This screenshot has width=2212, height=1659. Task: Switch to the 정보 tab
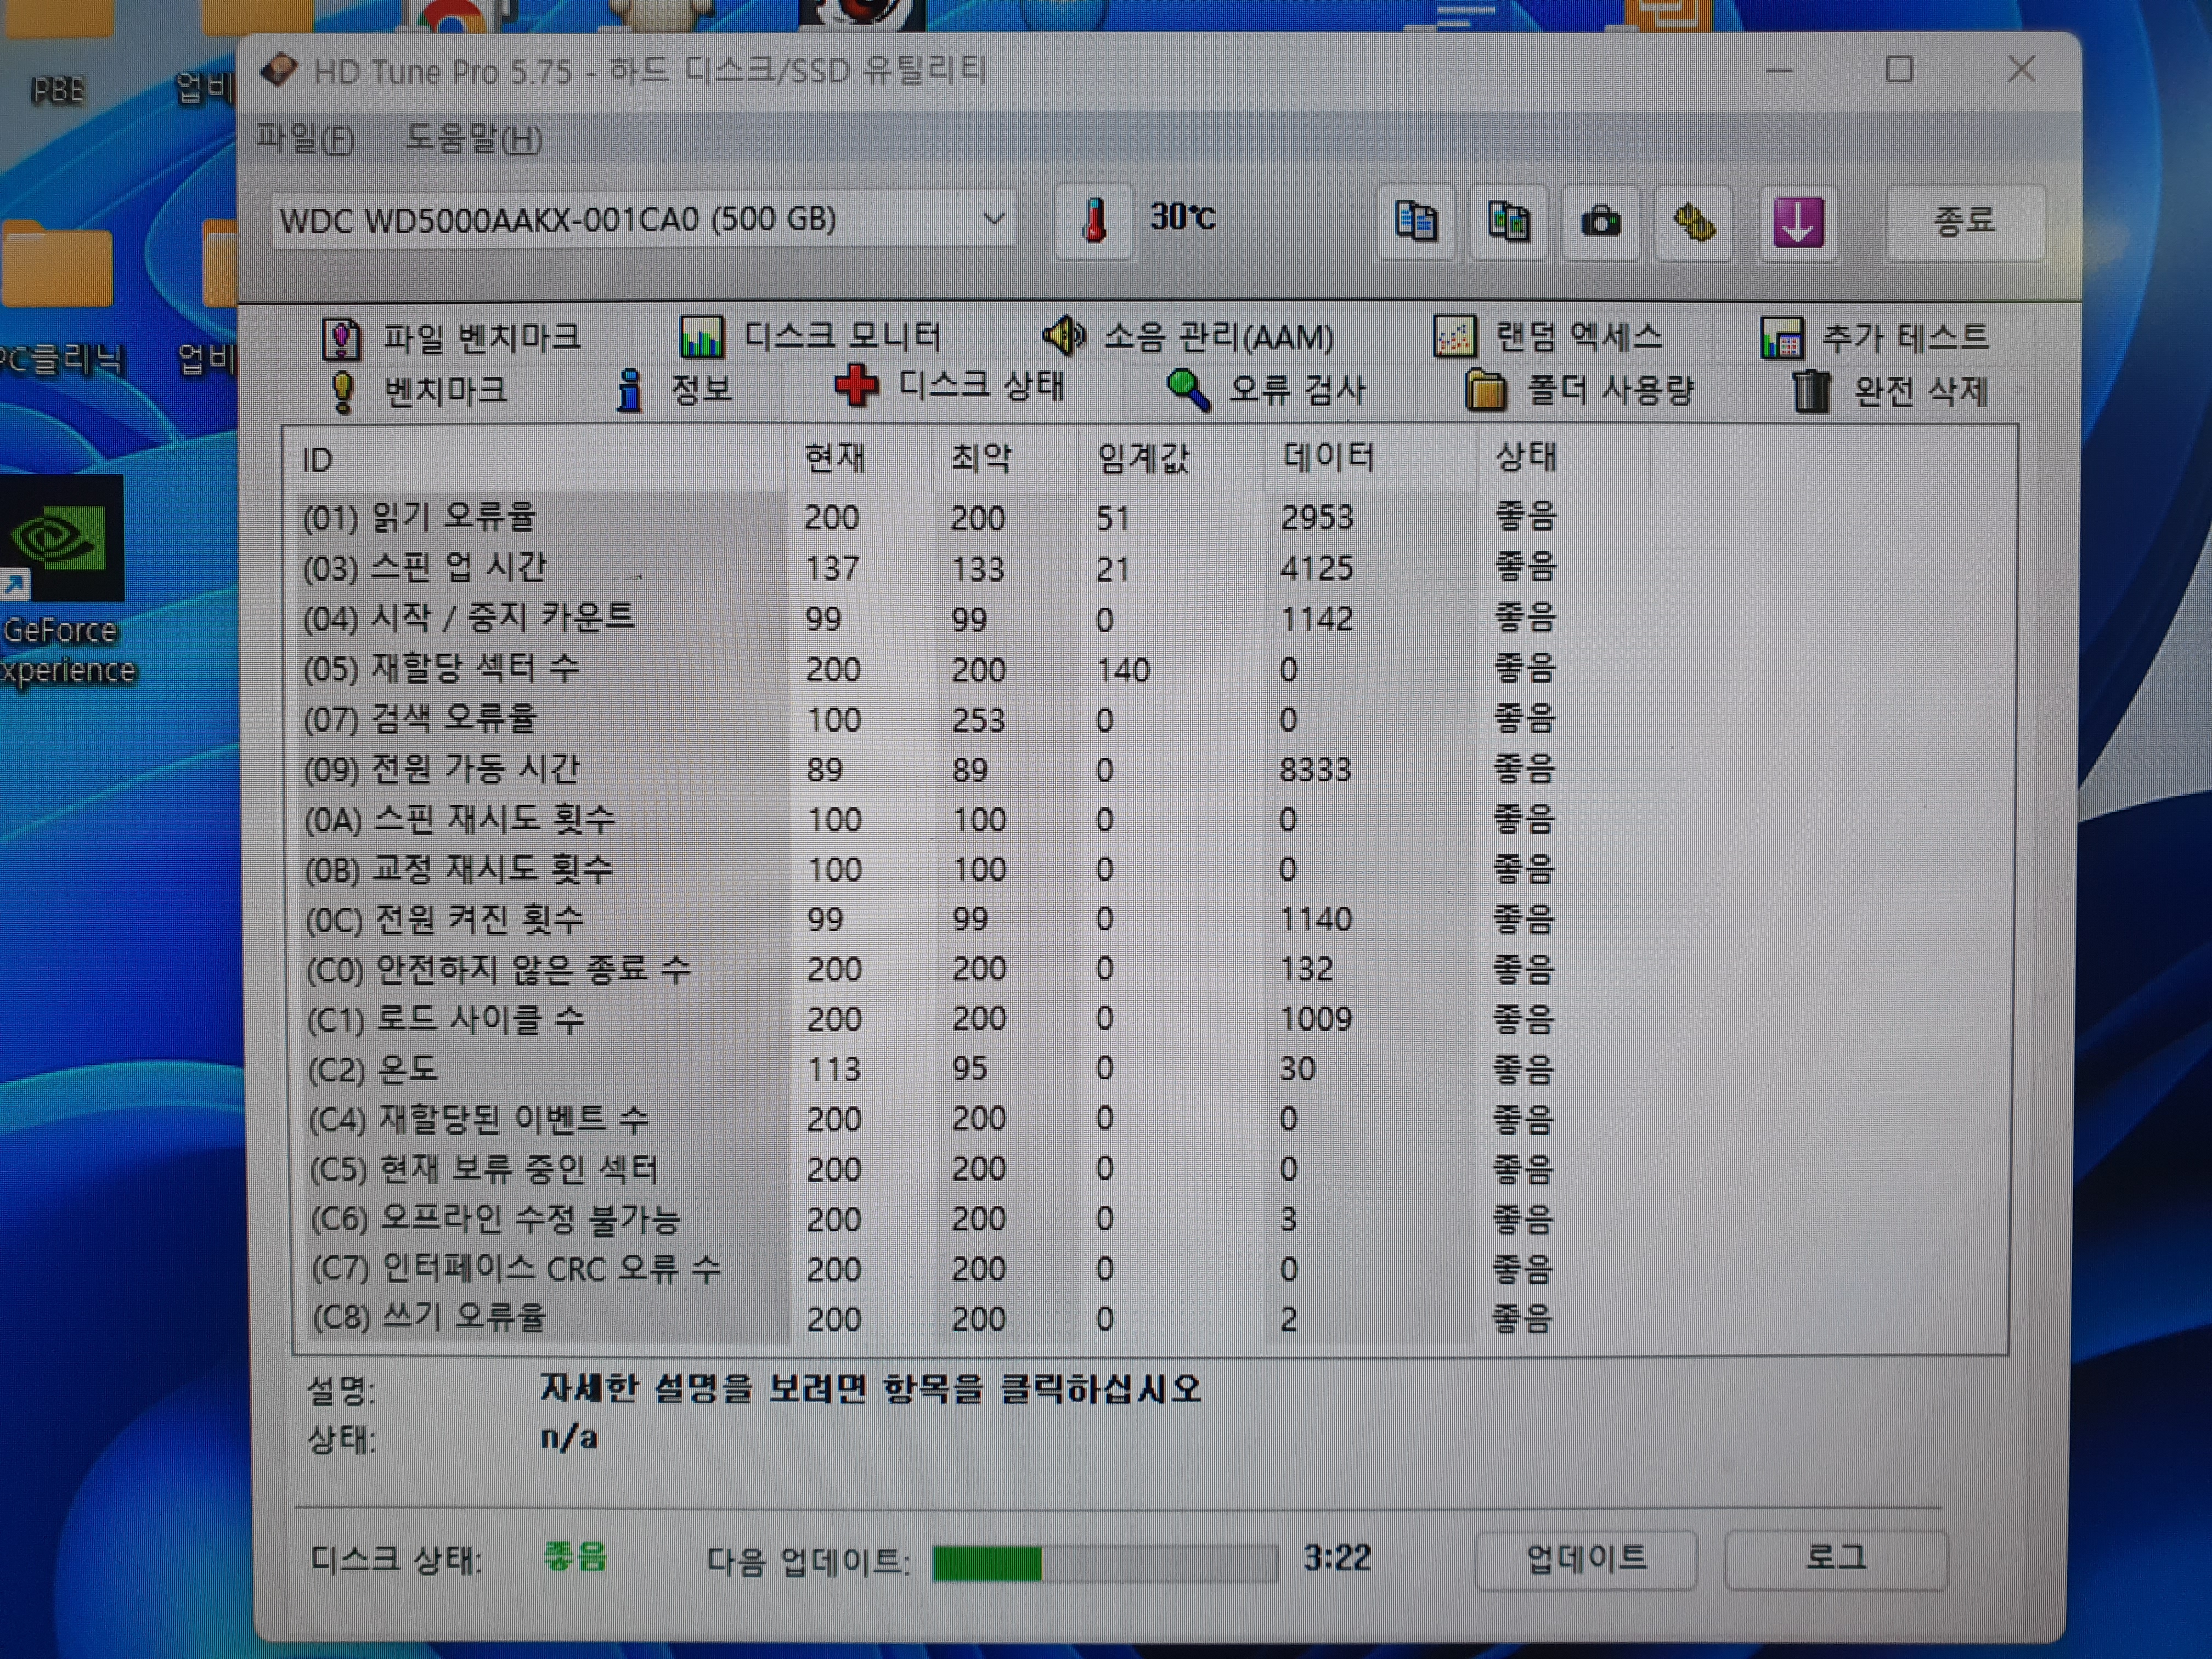tap(674, 389)
